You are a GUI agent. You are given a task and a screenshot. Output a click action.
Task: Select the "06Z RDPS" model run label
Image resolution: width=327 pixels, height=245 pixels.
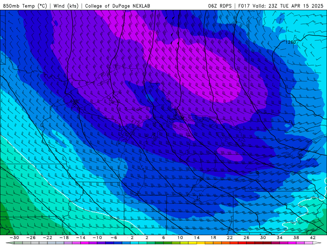(220, 6)
